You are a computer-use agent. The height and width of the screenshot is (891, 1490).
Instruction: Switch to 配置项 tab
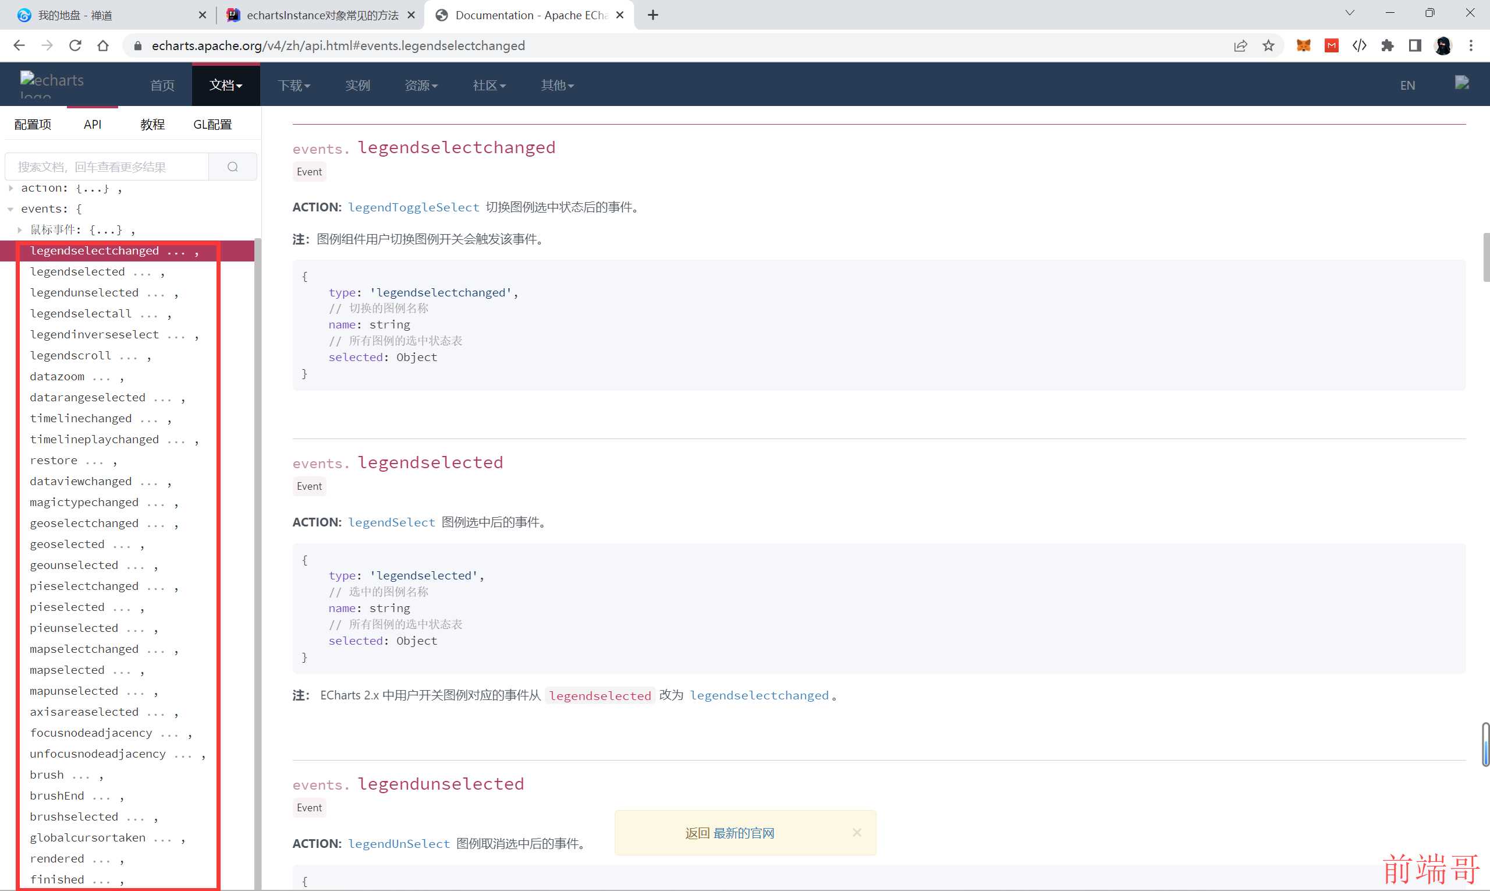(33, 124)
